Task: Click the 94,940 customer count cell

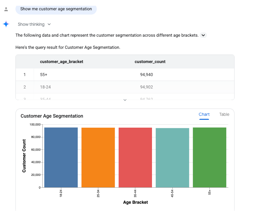Action: tap(147, 75)
